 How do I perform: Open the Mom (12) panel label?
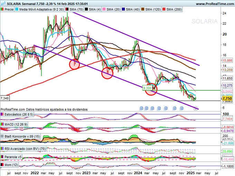point(11,165)
